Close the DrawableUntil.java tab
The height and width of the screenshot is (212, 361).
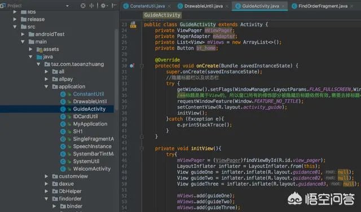click(x=227, y=6)
